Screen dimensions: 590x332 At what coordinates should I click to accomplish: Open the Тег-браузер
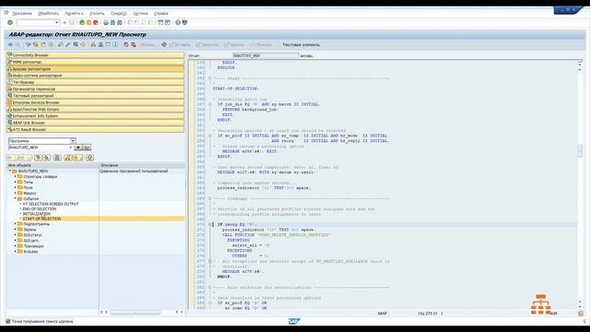tap(95, 82)
